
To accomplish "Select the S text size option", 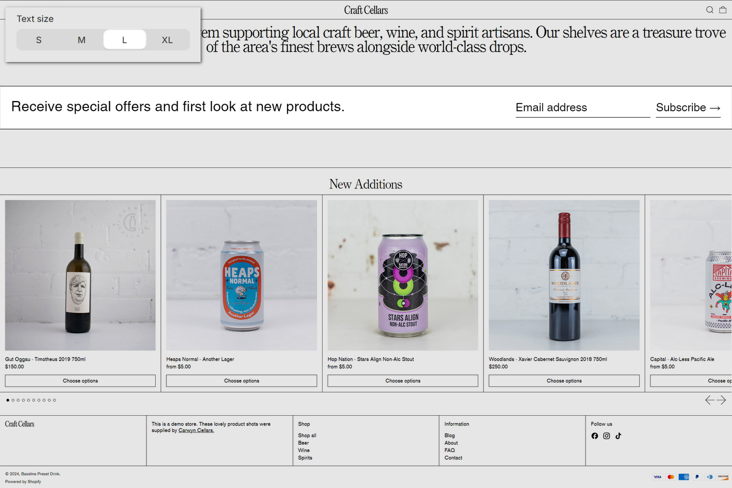I will pos(39,40).
